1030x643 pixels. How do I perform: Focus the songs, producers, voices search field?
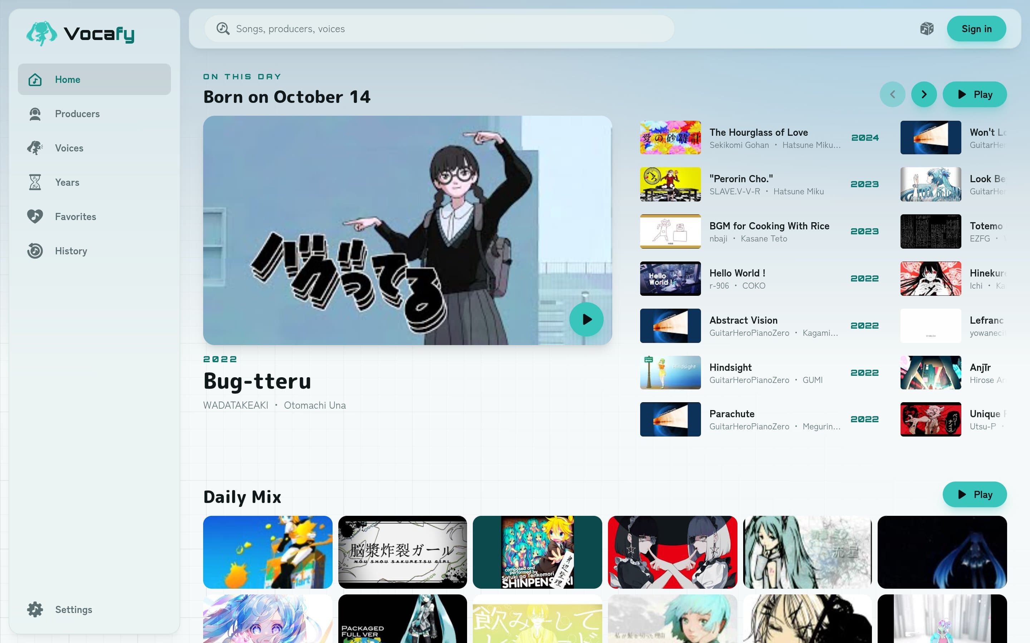coord(439,29)
